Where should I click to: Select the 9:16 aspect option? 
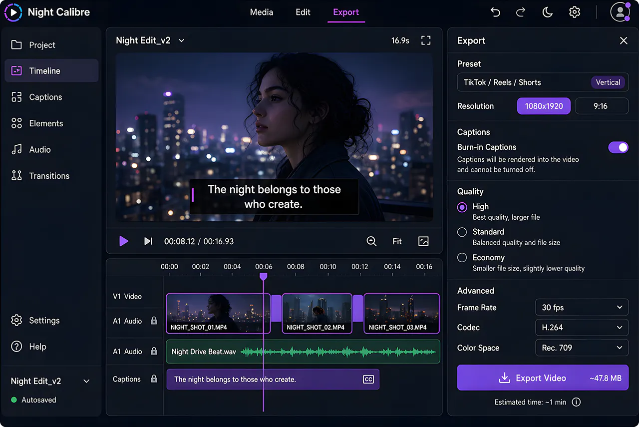click(x=602, y=106)
